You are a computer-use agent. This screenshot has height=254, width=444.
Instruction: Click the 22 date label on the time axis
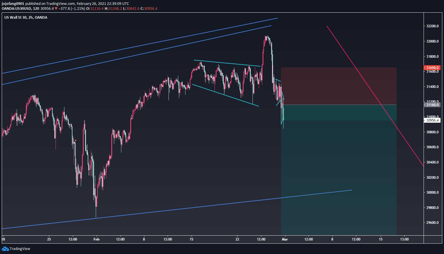click(237, 239)
